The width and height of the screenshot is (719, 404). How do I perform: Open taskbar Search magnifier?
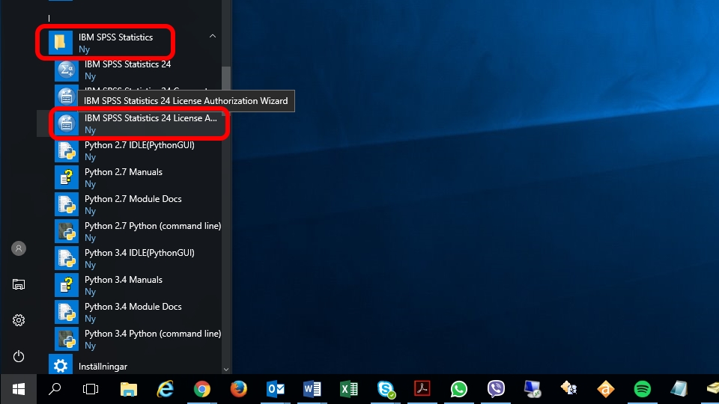click(55, 389)
